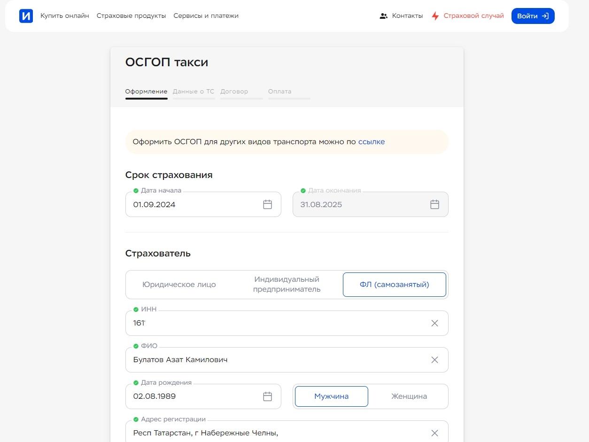Choose ФЛ (самозанятый) insurer type

[394, 285]
